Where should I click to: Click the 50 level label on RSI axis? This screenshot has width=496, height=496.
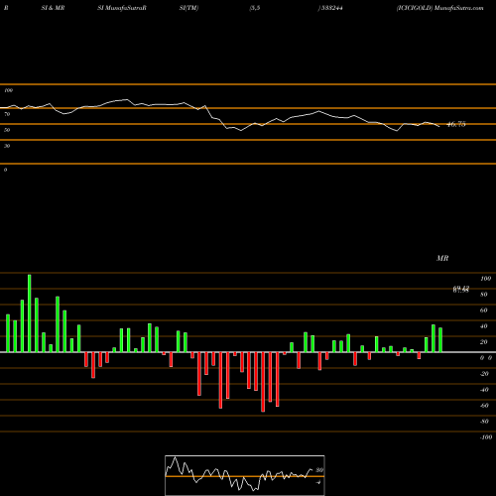coord(7,130)
